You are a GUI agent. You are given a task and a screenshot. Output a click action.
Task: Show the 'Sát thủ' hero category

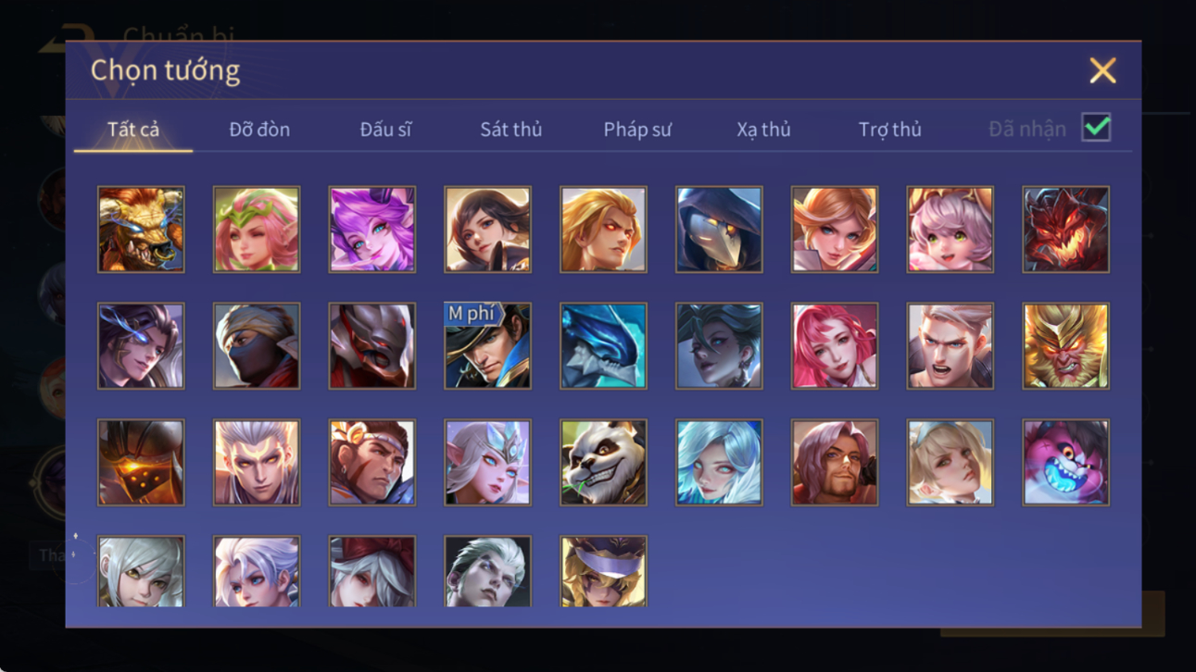510,130
